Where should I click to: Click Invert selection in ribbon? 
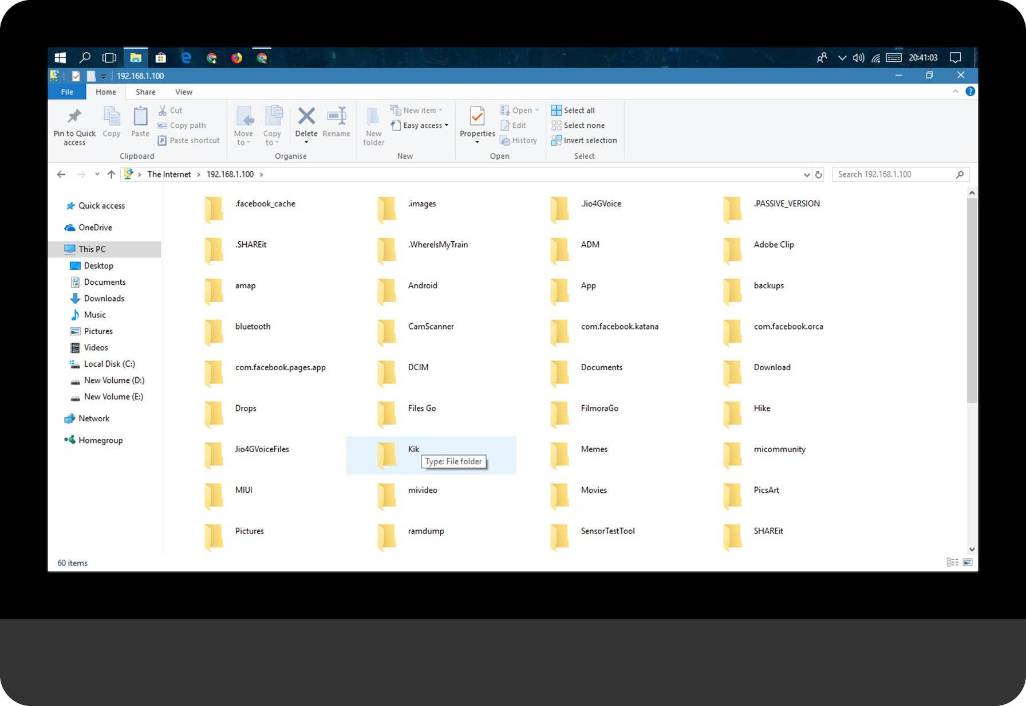584,140
